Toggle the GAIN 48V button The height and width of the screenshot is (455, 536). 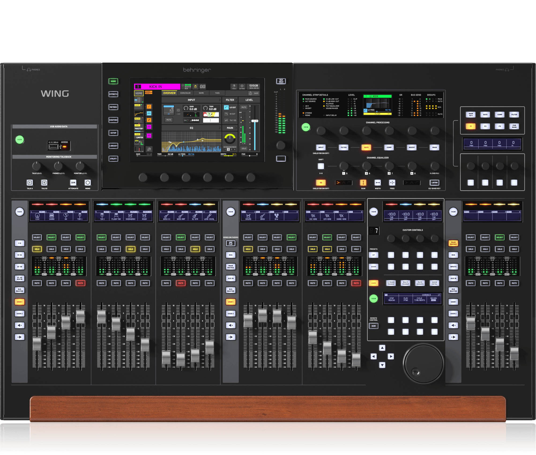click(x=471, y=115)
